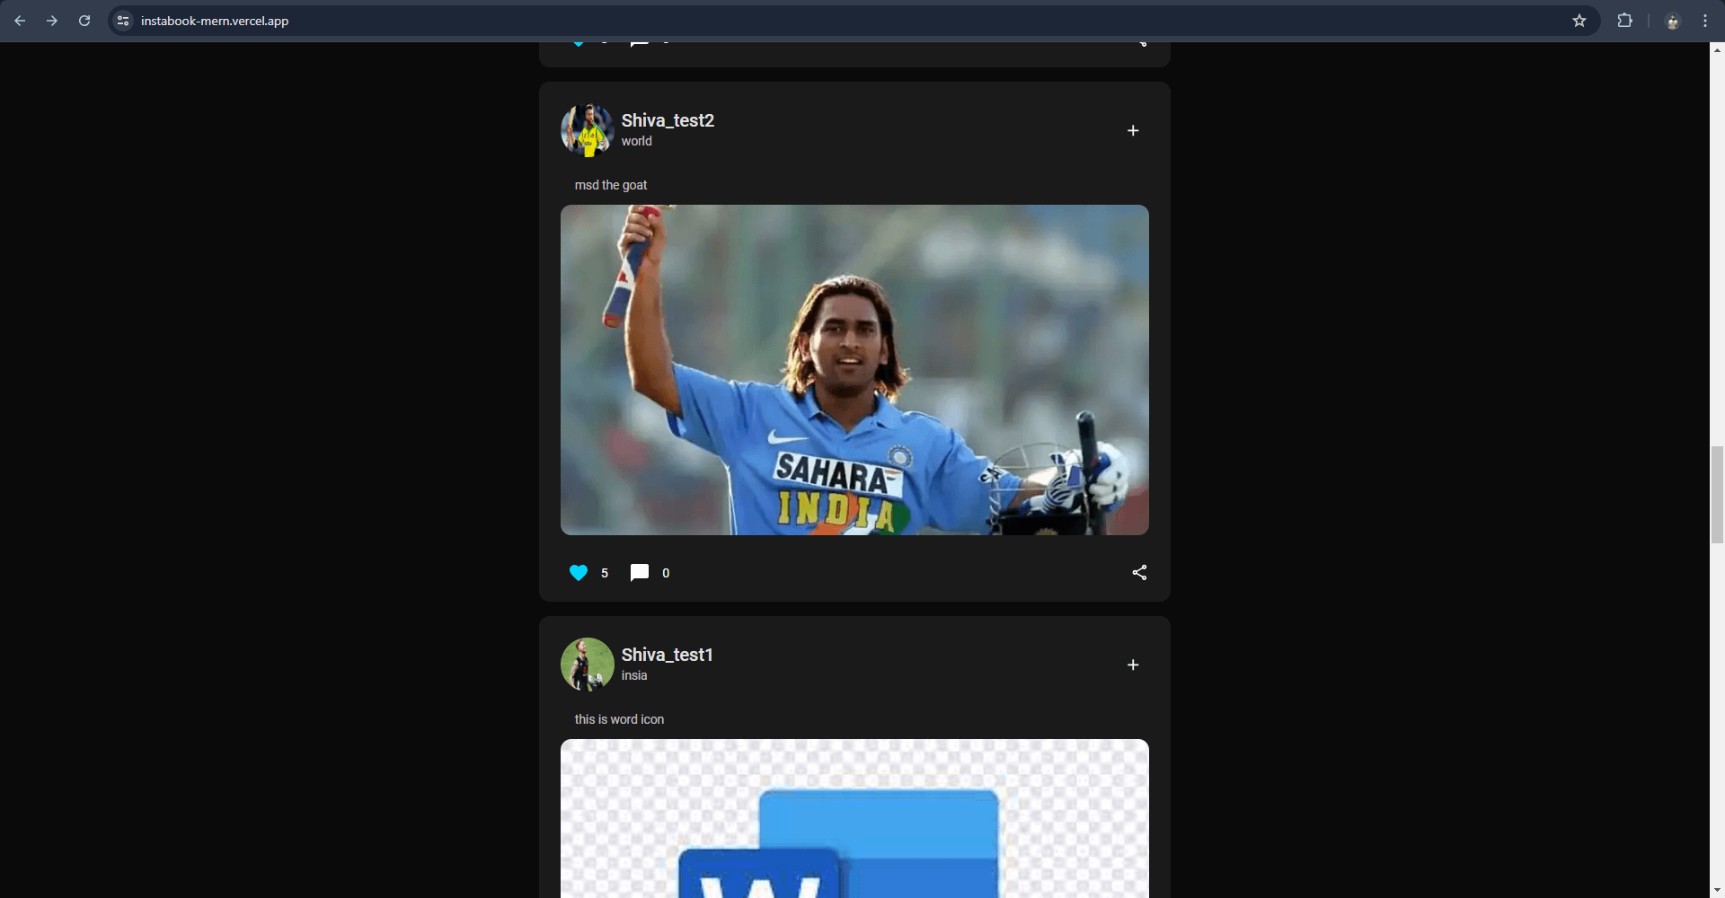
Task: Open Shiva_test2's MS Dhoni post image
Action: pos(854,369)
